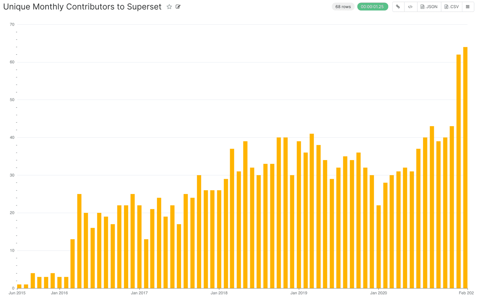
Task: Download results as .CSV
Action: pyautogui.click(x=451, y=6)
